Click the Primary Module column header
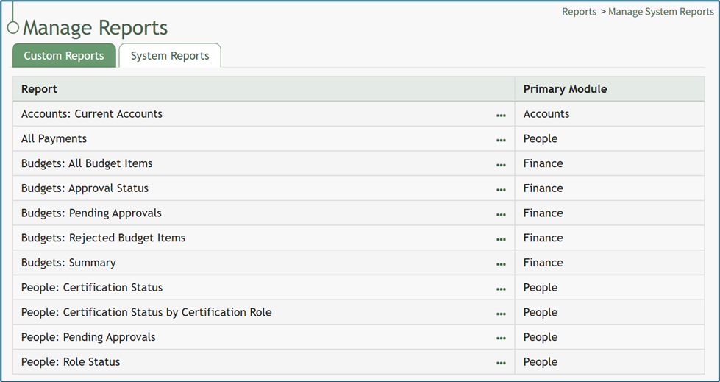 point(565,89)
